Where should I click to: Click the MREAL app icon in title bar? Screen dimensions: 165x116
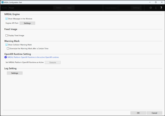point(2,2)
